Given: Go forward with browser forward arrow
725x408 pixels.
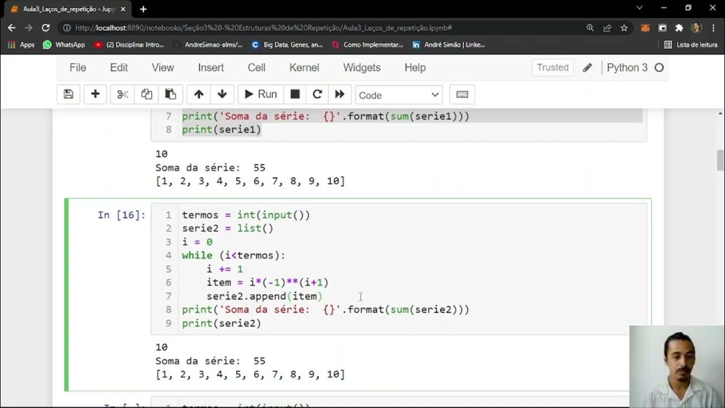Looking at the screenshot, I should (29, 27).
